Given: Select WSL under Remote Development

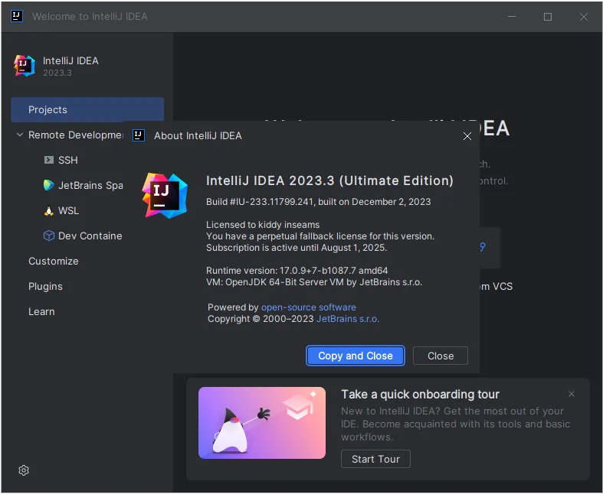Looking at the screenshot, I should [x=68, y=211].
